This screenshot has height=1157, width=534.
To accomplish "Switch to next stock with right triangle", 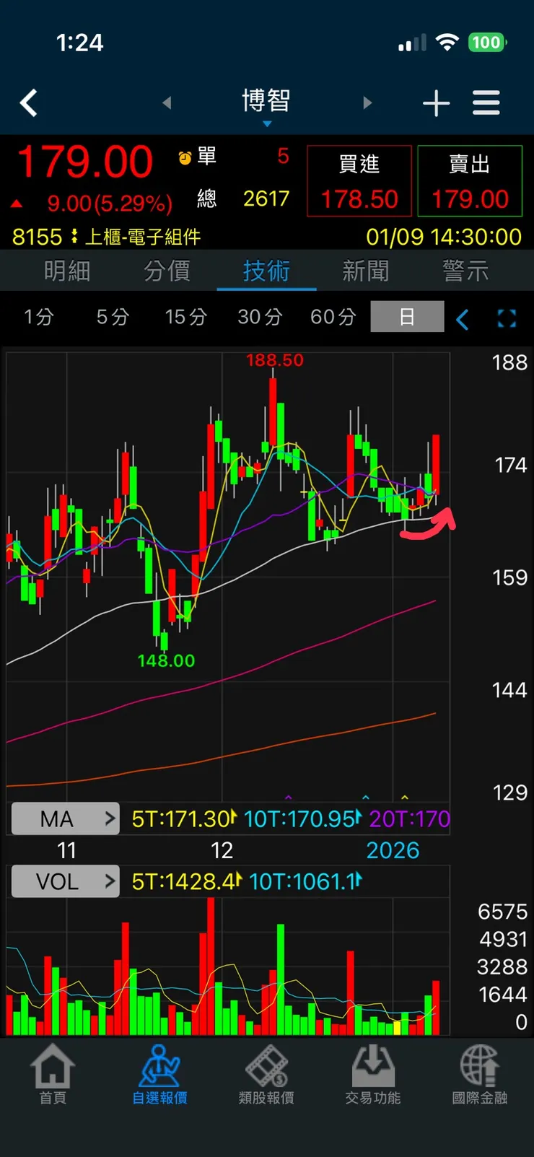I will (367, 102).
